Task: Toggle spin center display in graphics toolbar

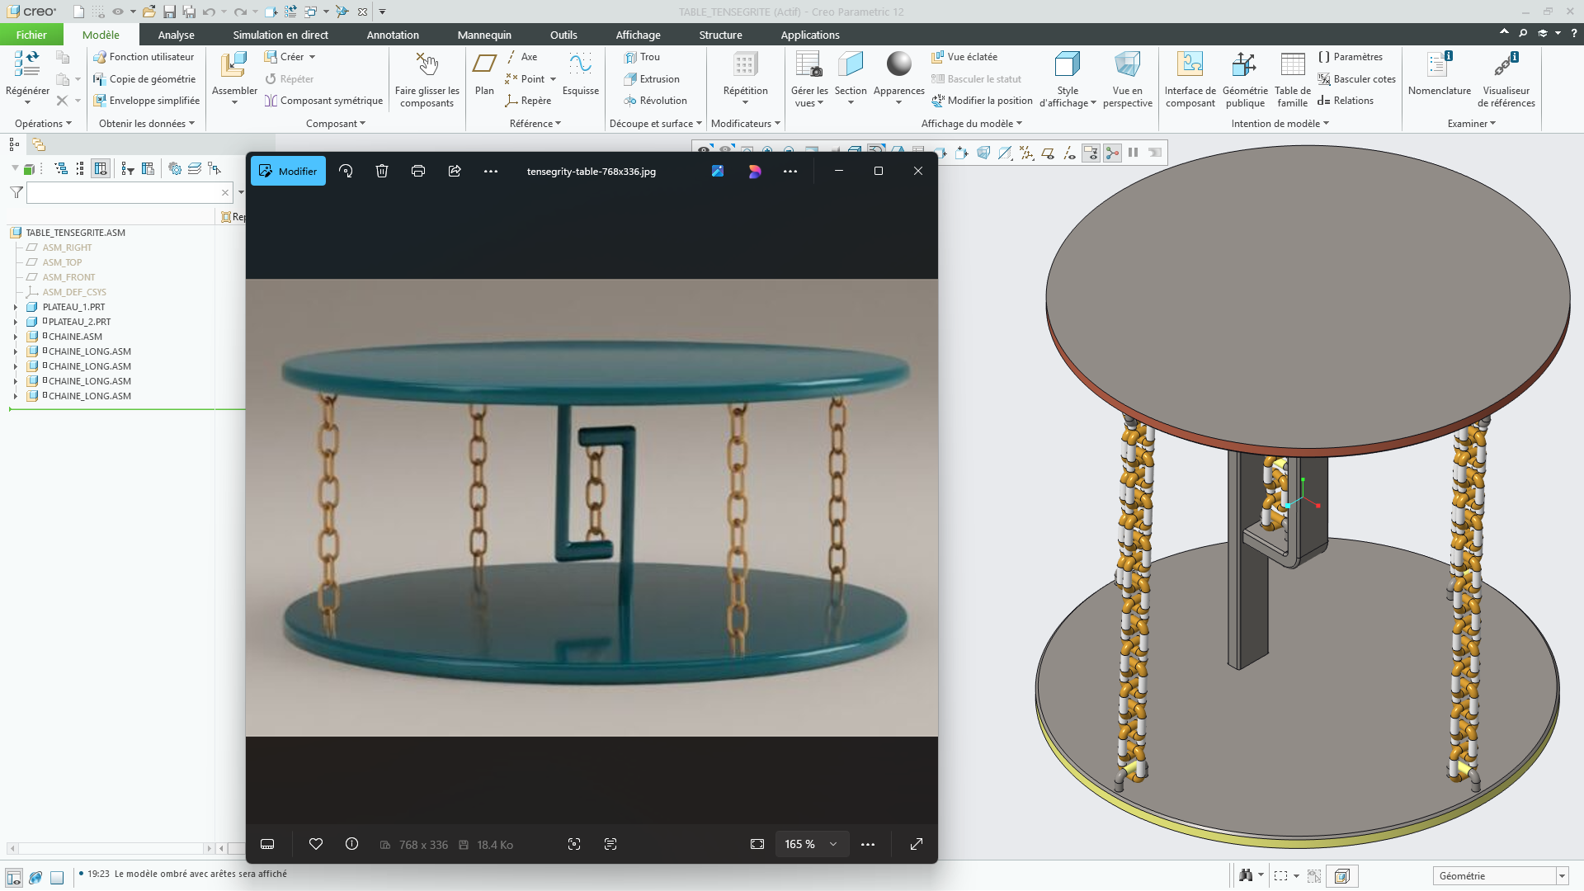Action: (x=1112, y=153)
